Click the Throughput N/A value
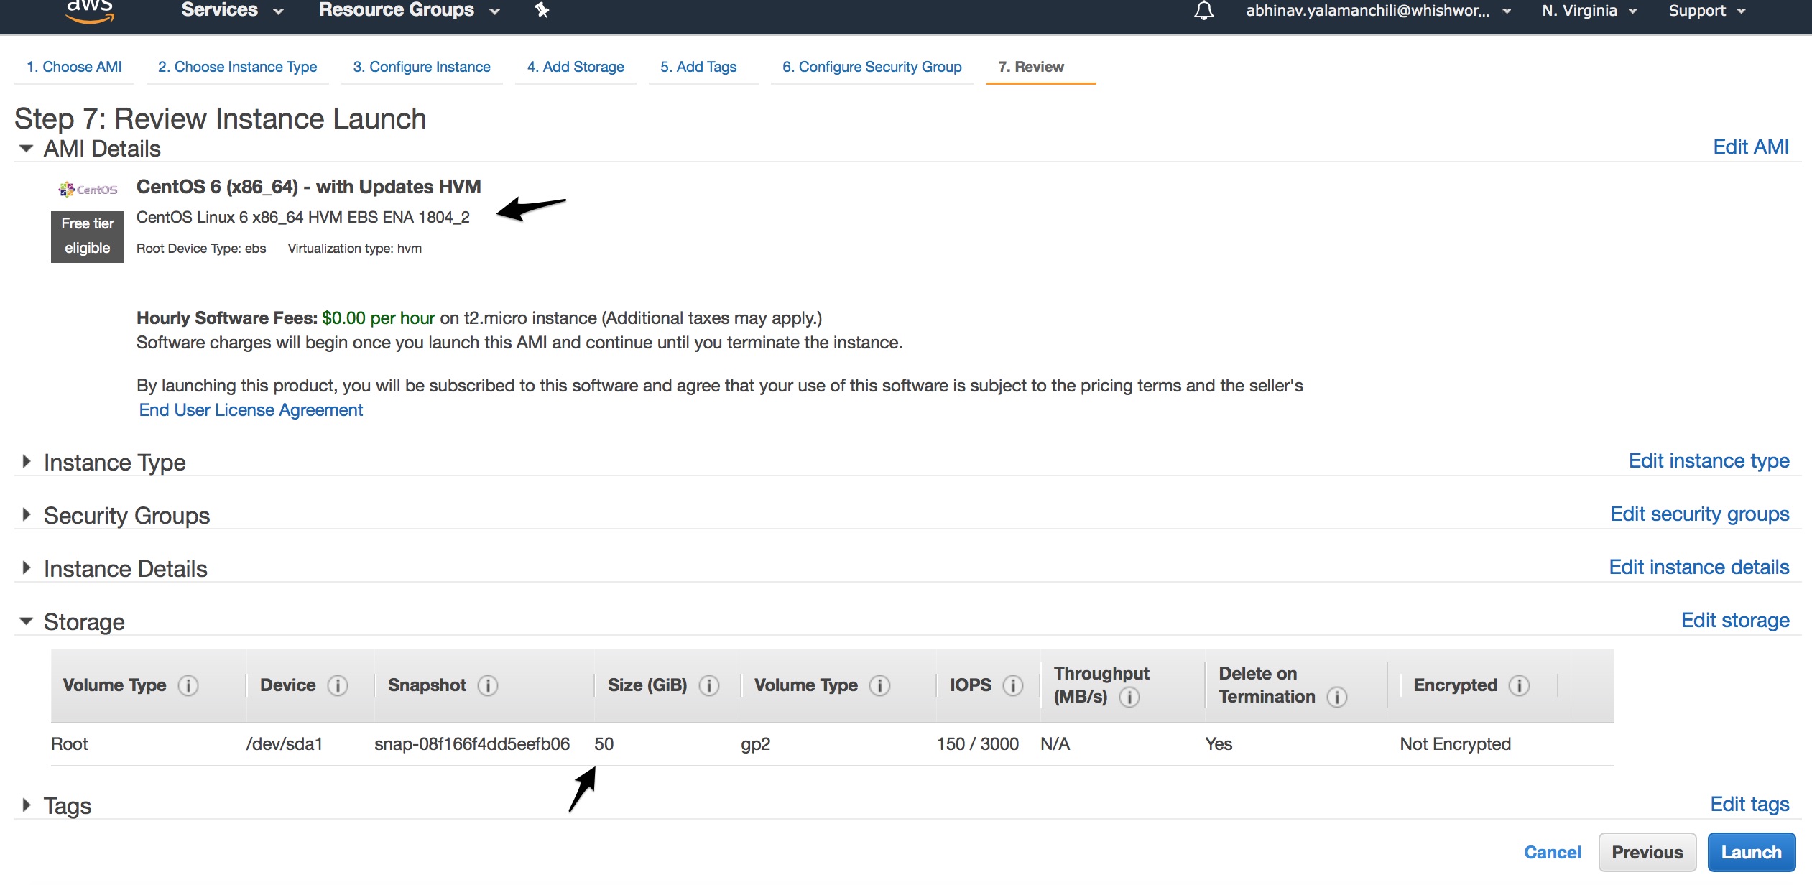Viewport: 1812px width, 885px height. coord(1055,744)
